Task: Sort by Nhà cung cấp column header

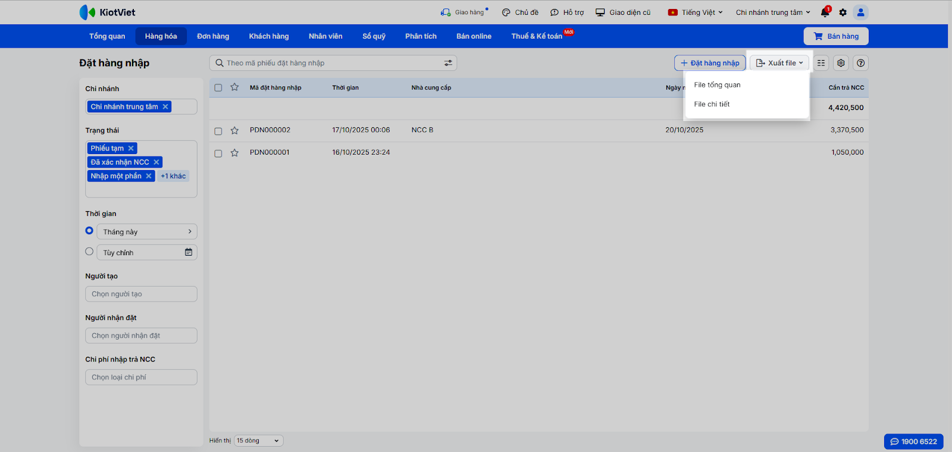Action: click(x=431, y=87)
